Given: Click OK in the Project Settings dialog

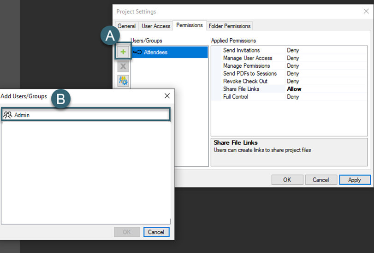Looking at the screenshot, I should (x=287, y=180).
